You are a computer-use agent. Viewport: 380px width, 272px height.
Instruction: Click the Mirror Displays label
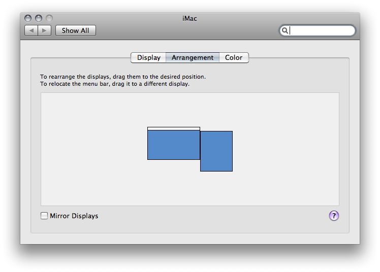point(74,216)
